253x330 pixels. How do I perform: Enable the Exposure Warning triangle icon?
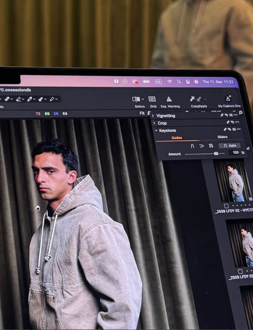click(169, 99)
